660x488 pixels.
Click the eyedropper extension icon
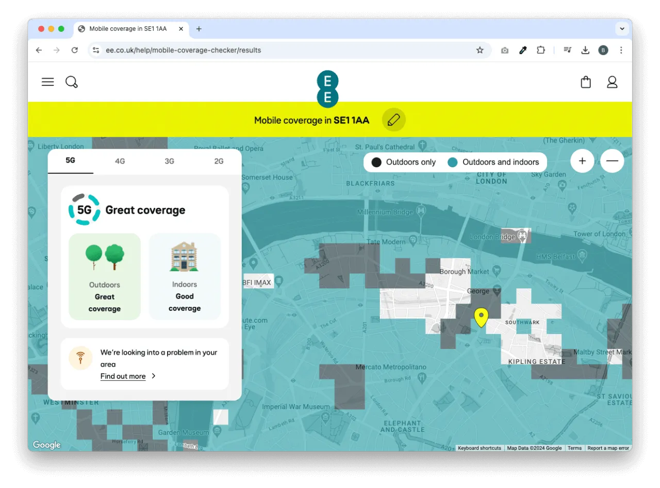point(523,50)
